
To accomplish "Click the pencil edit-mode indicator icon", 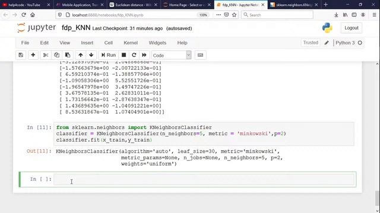I will [x=327, y=43].
